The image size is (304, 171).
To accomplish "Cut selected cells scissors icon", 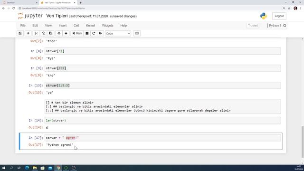I will point(36,33).
